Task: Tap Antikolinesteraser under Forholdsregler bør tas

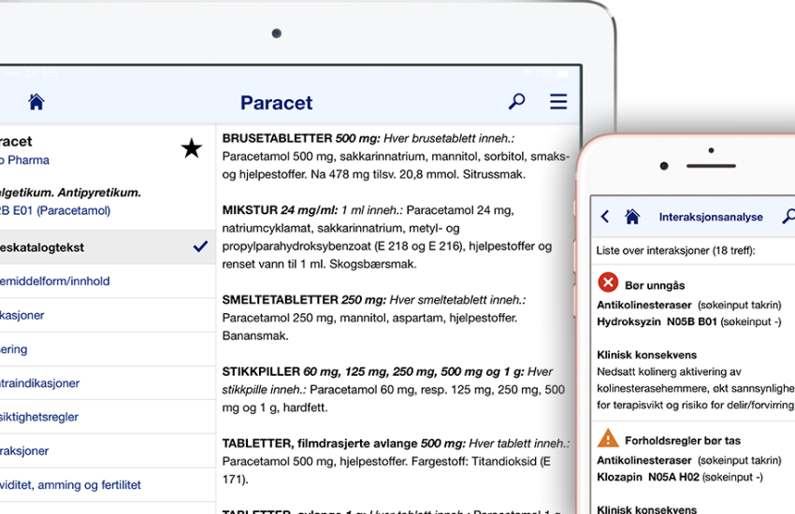Action: 643,461
